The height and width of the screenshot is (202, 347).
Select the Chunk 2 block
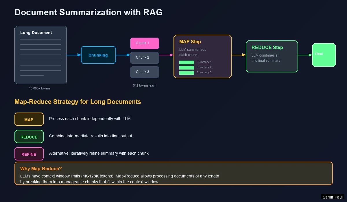click(145, 57)
